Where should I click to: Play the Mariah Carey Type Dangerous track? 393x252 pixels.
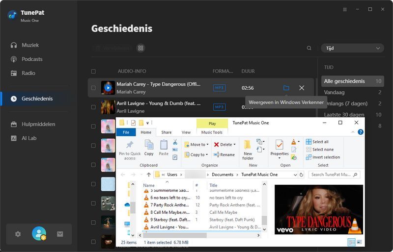(x=108, y=88)
